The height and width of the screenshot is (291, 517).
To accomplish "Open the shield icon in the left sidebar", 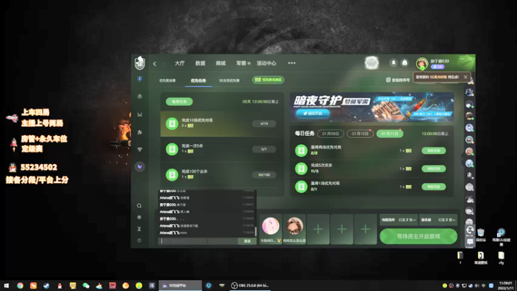I will [x=140, y=79].
